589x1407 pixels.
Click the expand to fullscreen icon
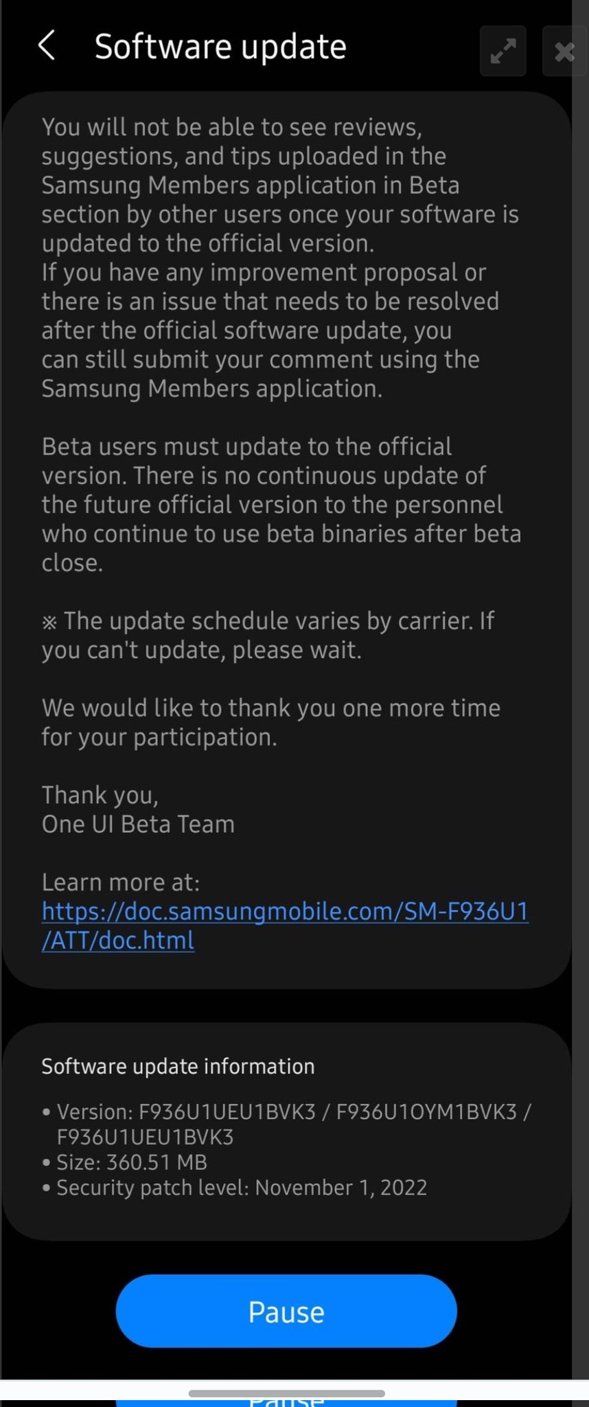click(503, 52)
